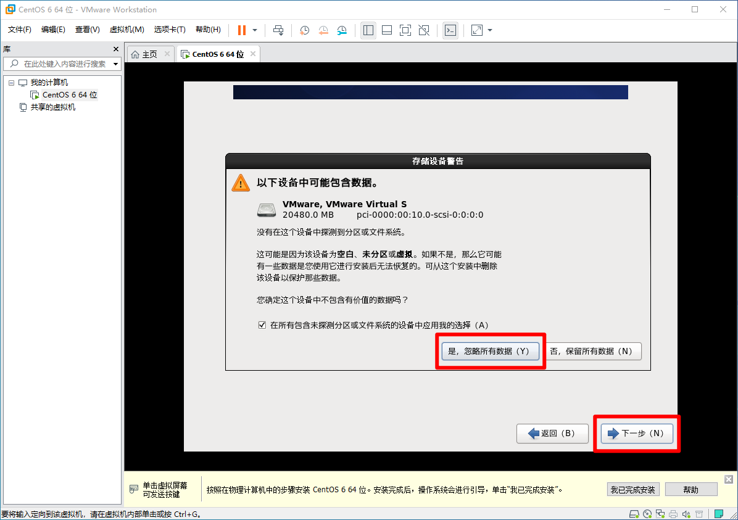
Task: Click the keyboard icon in hint bar
Action: click(x=134, y=489)
